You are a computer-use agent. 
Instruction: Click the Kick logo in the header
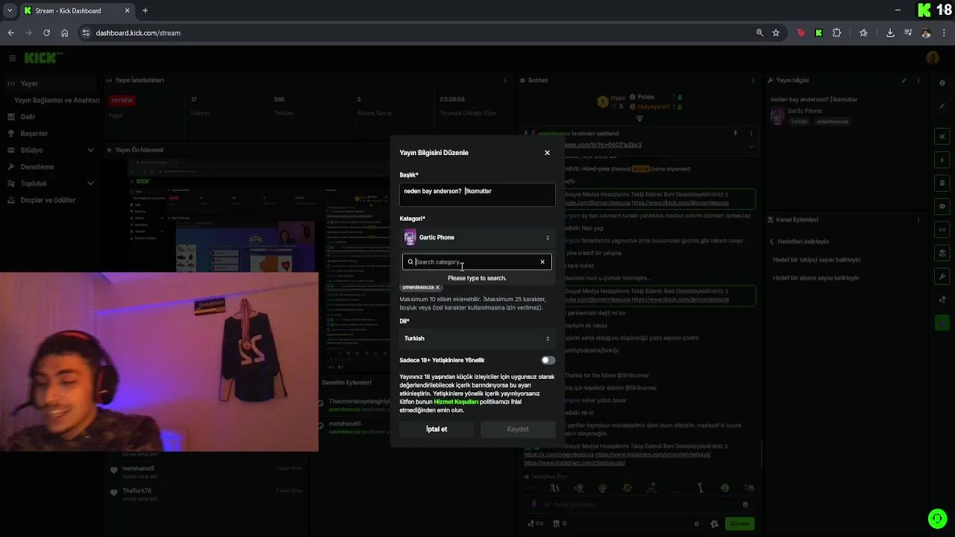(41, 58)
